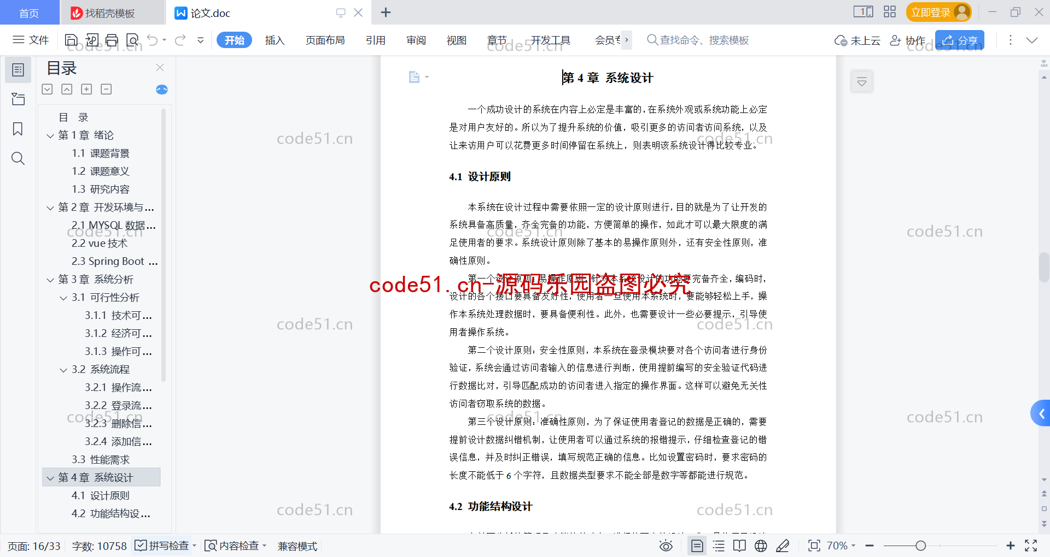Click the pen annotation icon in status bar
This screenshot has width=1050, height=557.
(783, 546)
